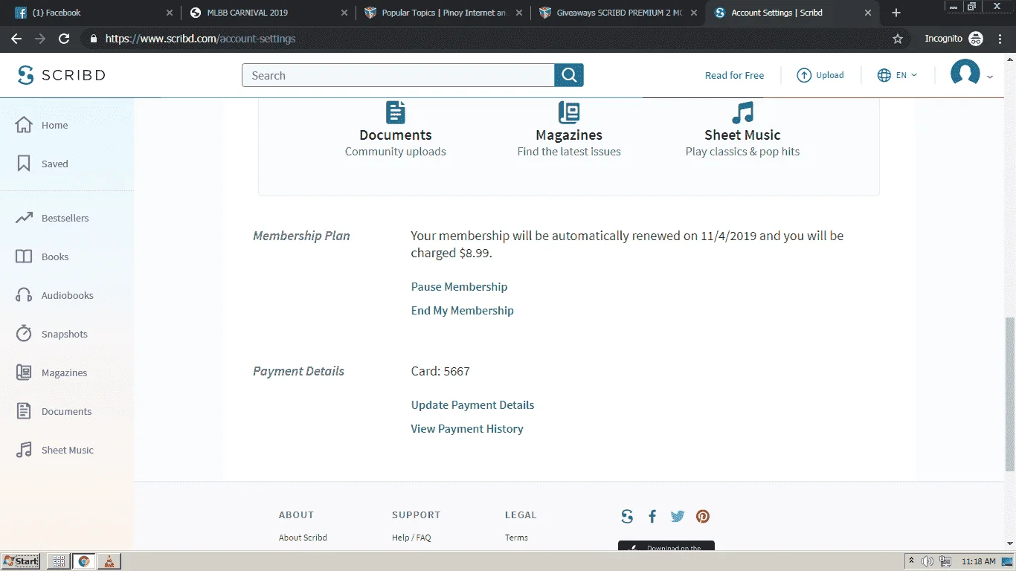The height and width of the screenshot is (571, 1016).
Task: Click the Read for Free link
Action: [734, 75]
